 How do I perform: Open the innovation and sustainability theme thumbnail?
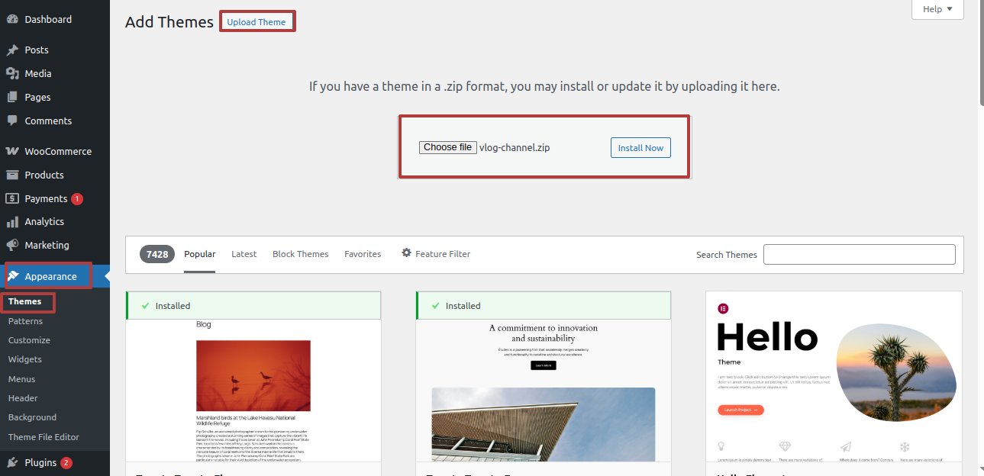(x=544, y=391)
